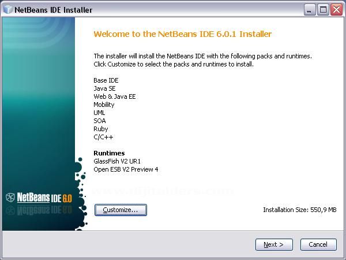Click the NetBeans IDE 6.0 logo
Screen dimensions: 346x260
(x=39, y=198)
